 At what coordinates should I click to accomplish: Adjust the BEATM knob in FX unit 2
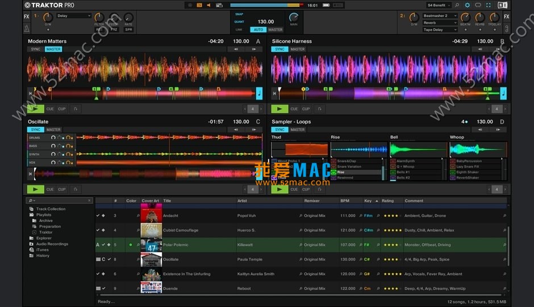465,17
